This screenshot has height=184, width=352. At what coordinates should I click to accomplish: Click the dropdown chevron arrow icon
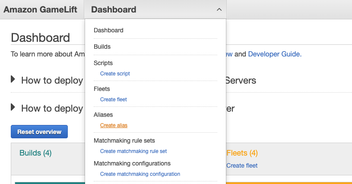pyautogui.click(x=219, y=9)
